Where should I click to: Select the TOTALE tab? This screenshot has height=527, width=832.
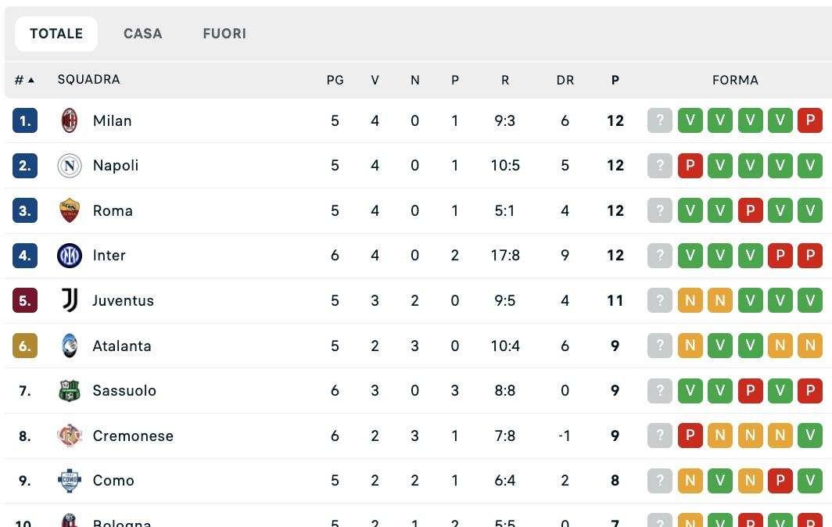click(x=56, y=34)
